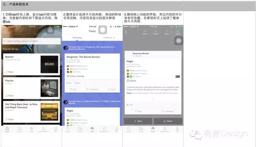This screenshot has height=147, width=256.
Task: Focus the song, album, or artist search field
Action: pos(32,41)
